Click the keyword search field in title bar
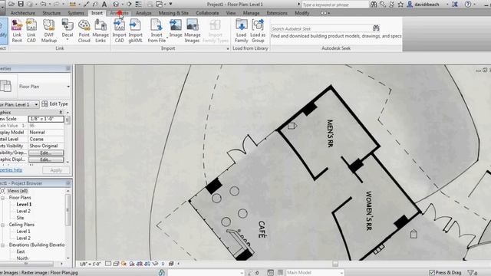Screen dimensions: 491x276 (334, 5)
